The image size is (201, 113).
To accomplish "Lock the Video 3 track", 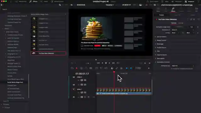I will coord(79,80).
